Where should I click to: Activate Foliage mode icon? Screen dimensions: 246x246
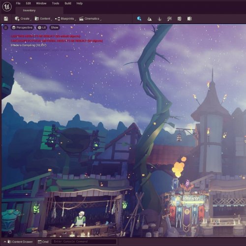tap(159, 19)
